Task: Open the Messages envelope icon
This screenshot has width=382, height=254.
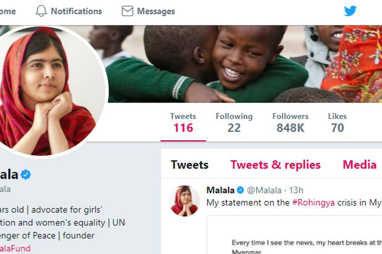Action: 127,11
